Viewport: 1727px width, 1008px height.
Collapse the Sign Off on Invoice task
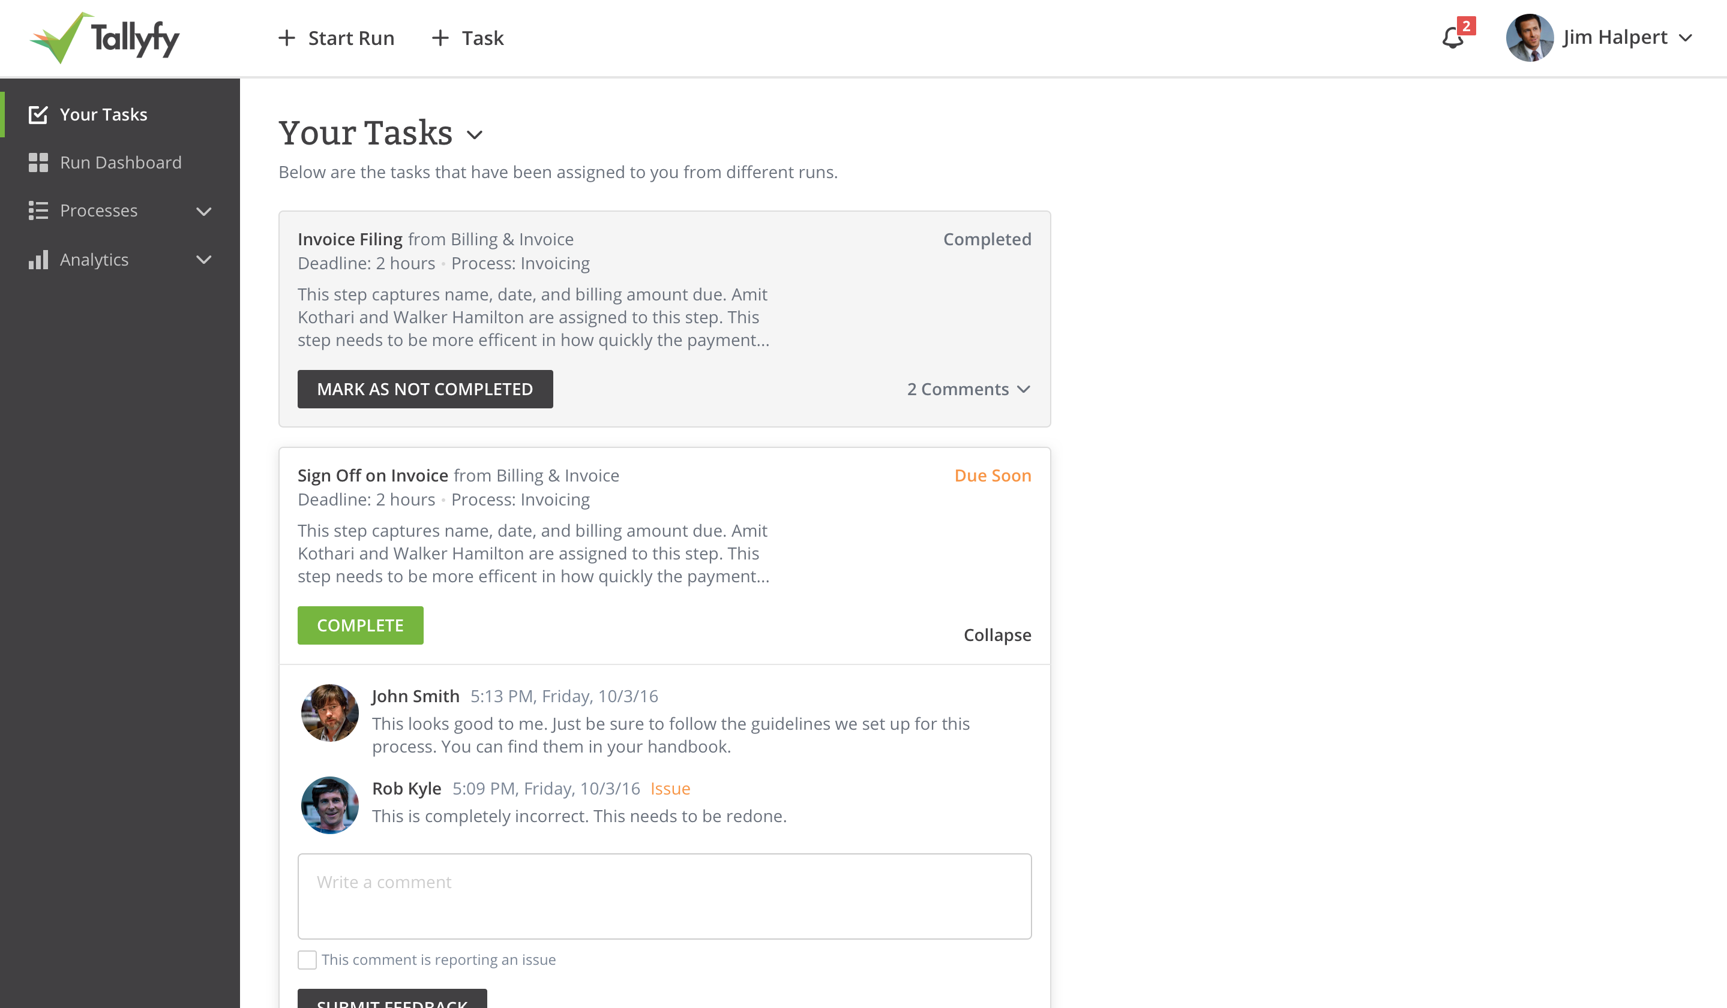pos(997,635)
